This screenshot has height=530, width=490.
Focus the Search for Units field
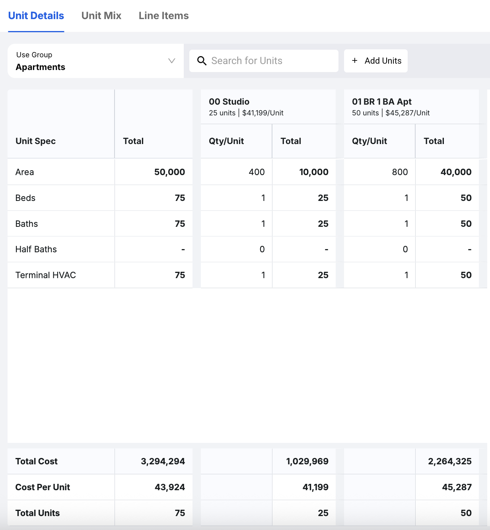pos(270,61)
